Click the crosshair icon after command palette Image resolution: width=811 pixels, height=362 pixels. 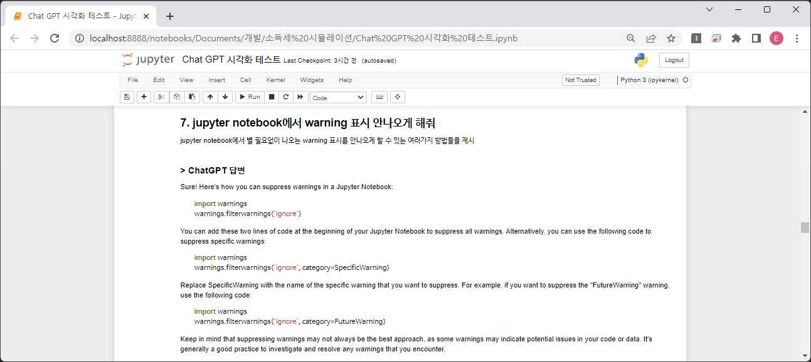click(x=397, y=97)
